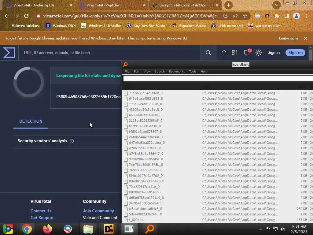Open a new browser tab
This screenshot has width=313, height=235.
tap(229, 5)
